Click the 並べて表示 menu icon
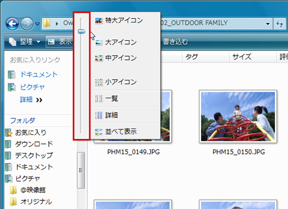288x209 pixels. click(x=98, y=131)
